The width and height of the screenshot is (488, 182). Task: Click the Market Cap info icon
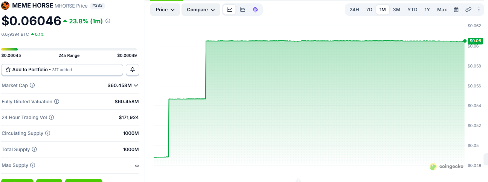[x=32, y=86]
